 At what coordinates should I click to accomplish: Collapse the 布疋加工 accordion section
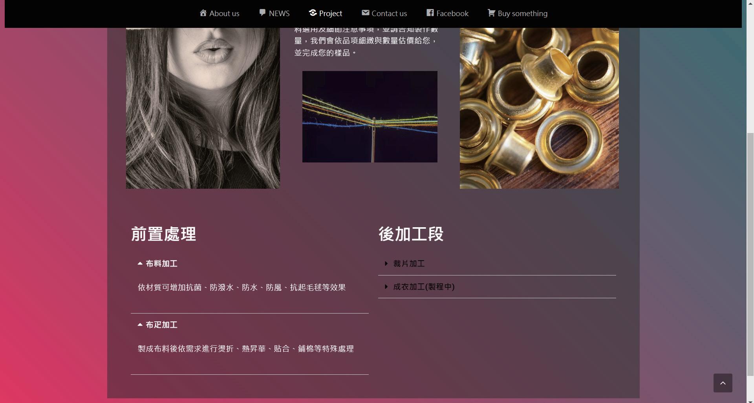click(249, 325)
